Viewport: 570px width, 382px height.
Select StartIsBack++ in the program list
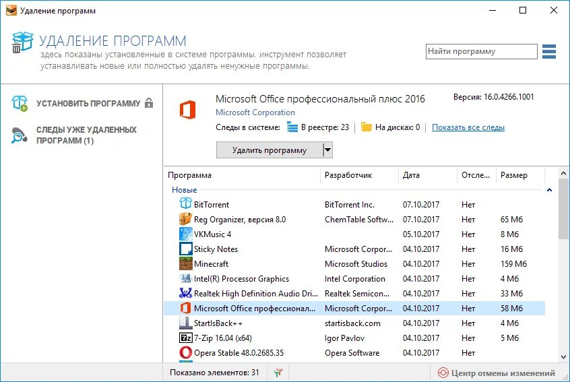click(220, 323)
